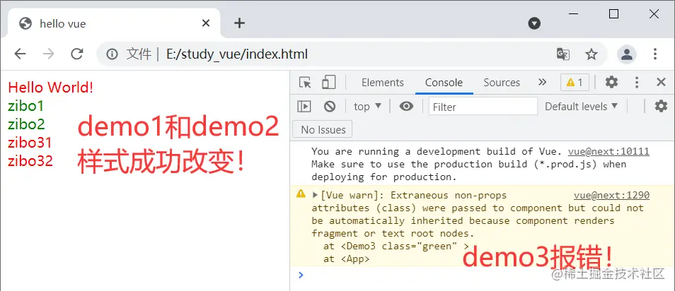
Task: Close the DevTools panel
Action: pos(661,82)
